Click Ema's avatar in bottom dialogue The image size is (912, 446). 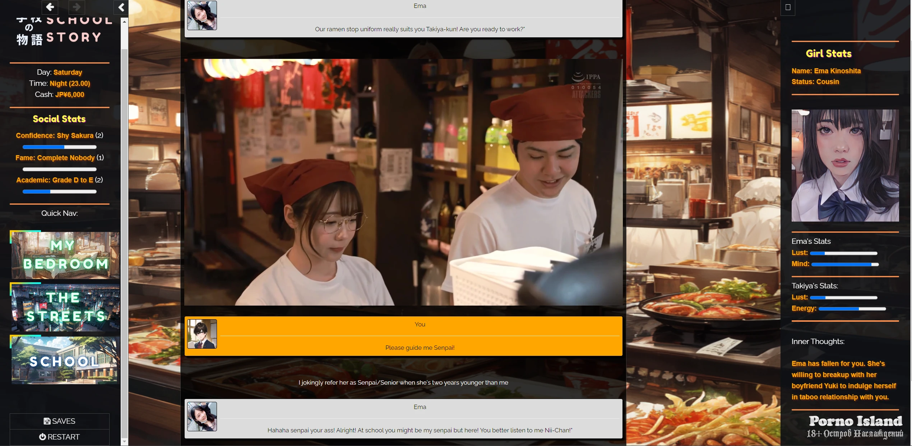pos(202,417)
